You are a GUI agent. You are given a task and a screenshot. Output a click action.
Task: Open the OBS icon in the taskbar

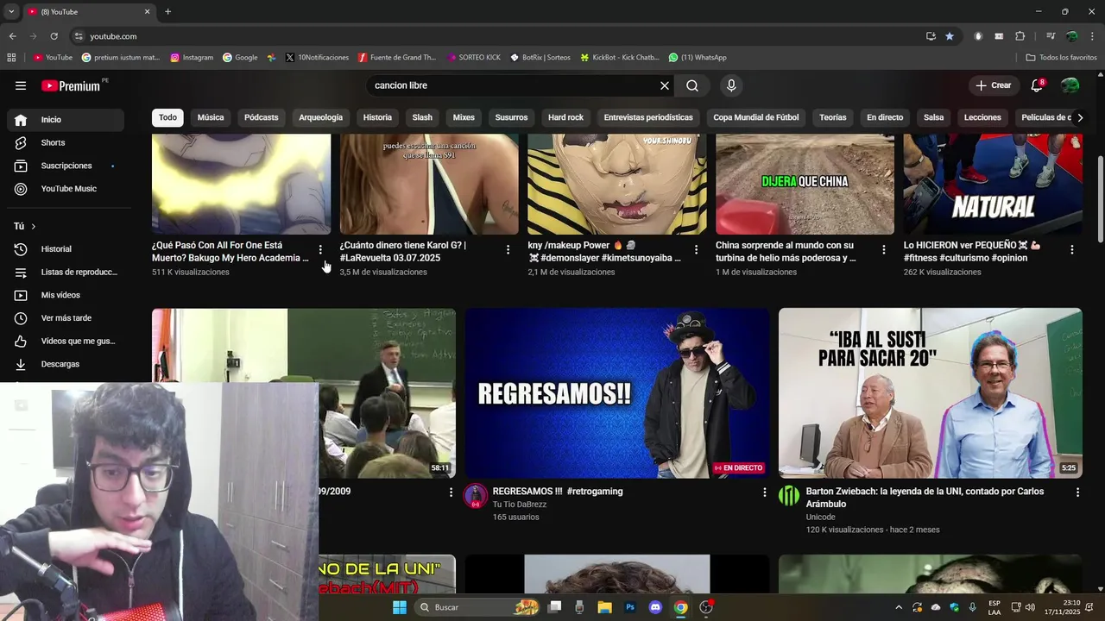click(x=706, y=607)
